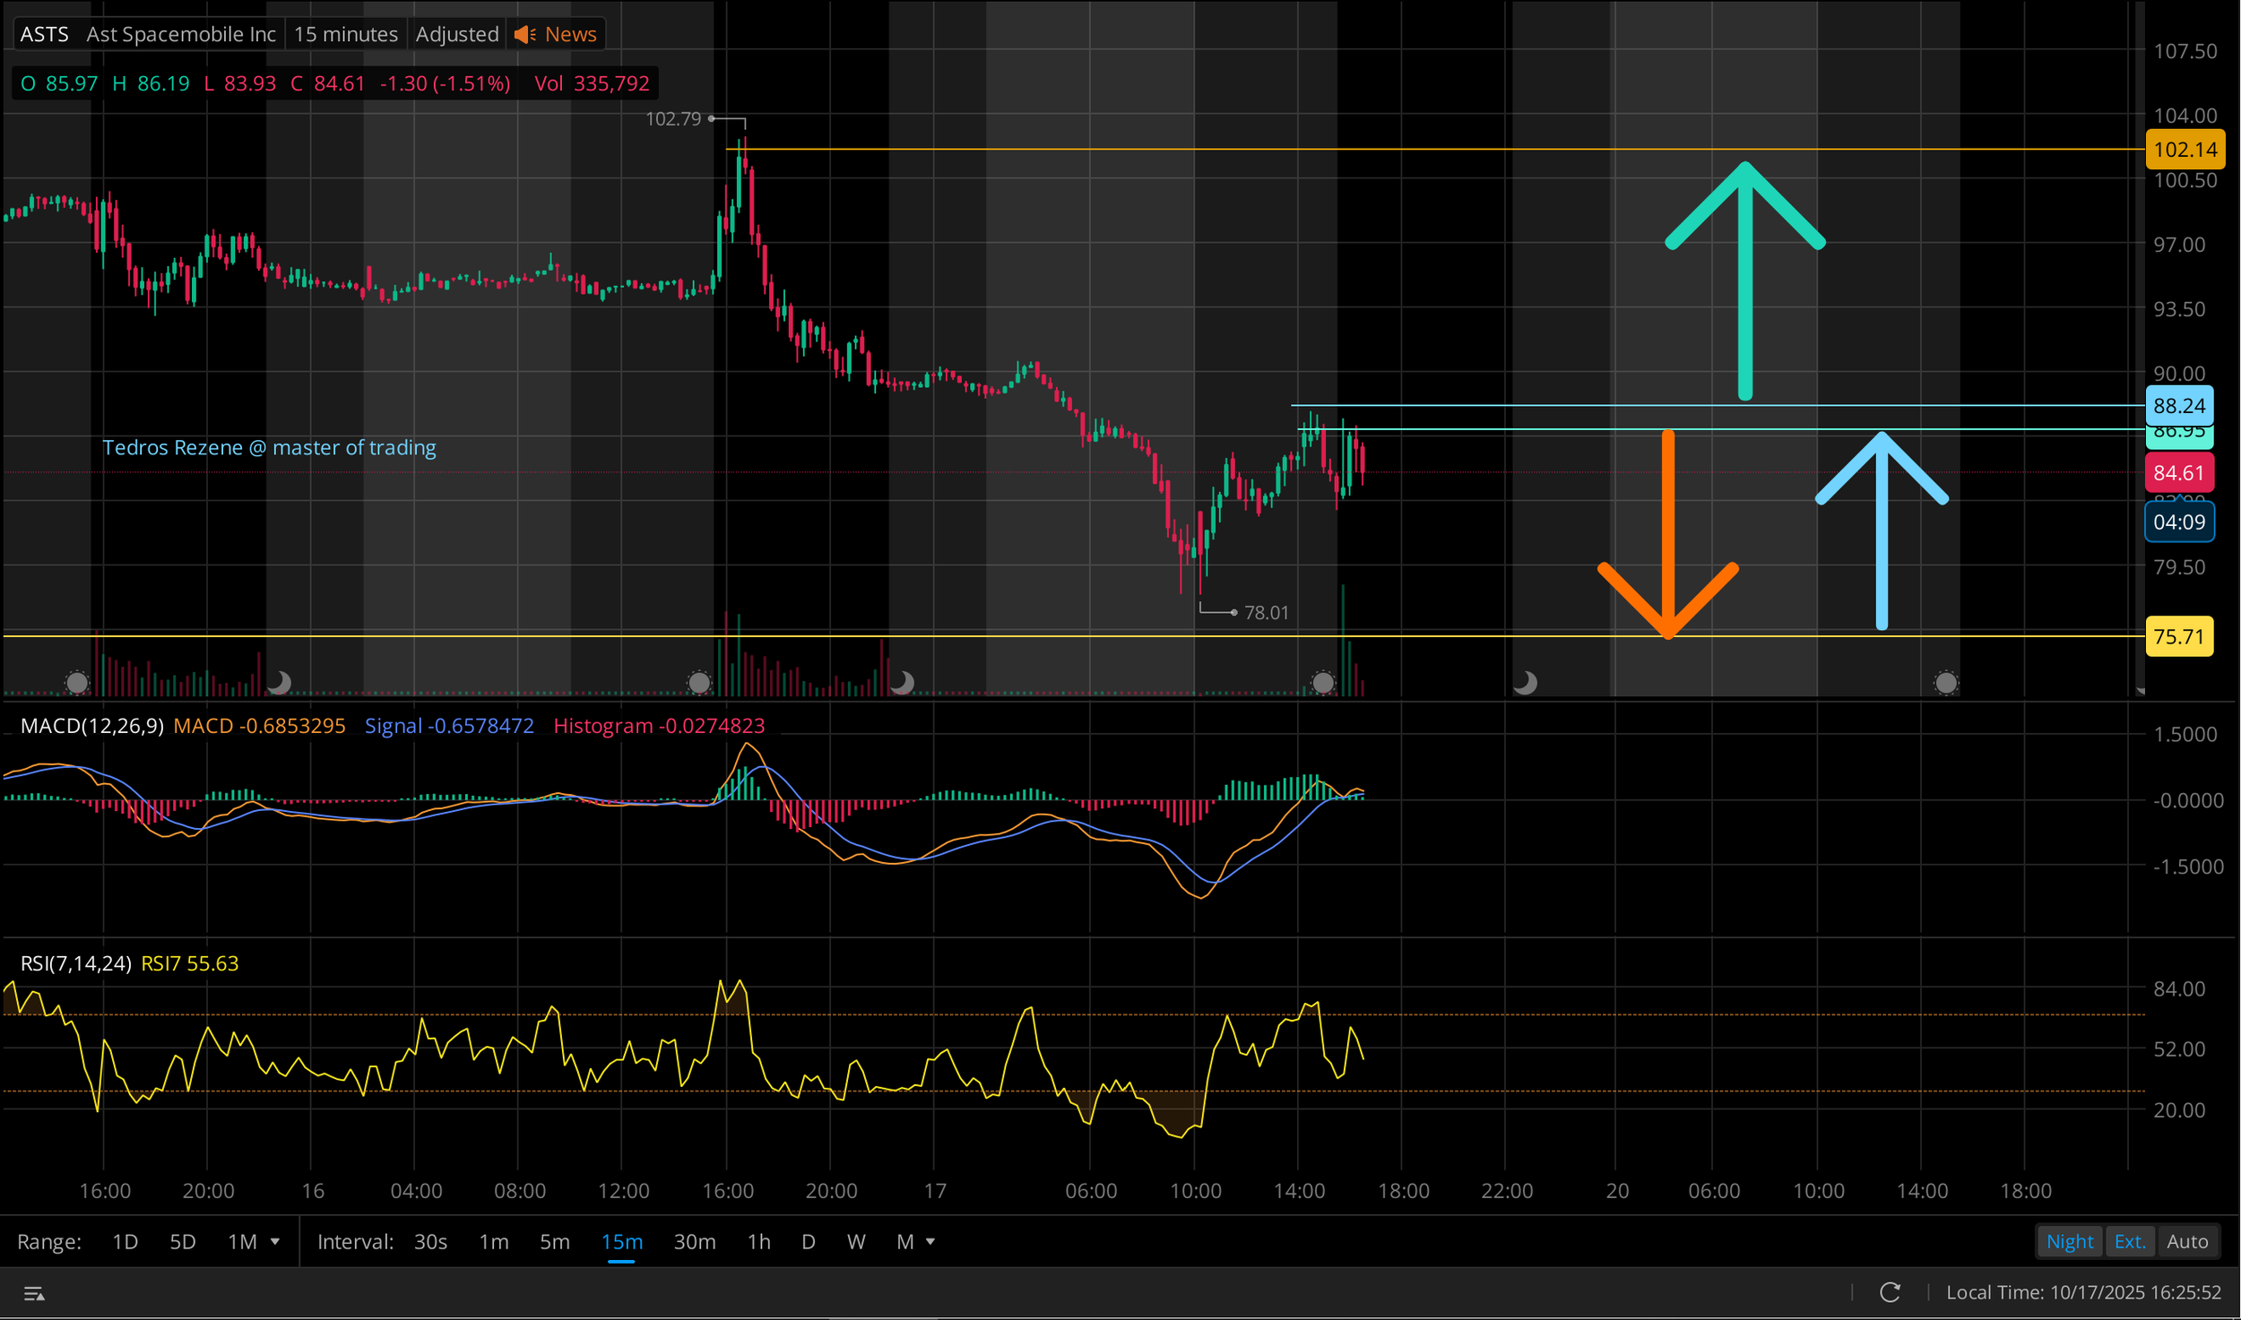Toggle Ext. extended hours button
Viewport: 2241px width, 1320px height.
[x=2129, y=1241]
